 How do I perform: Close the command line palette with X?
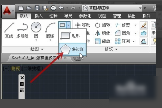[x=22, y=78]
